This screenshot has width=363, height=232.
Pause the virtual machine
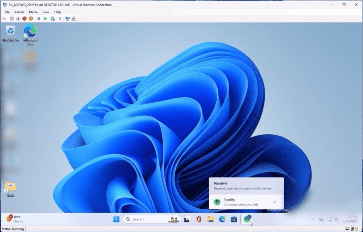[x=39, y=19]
